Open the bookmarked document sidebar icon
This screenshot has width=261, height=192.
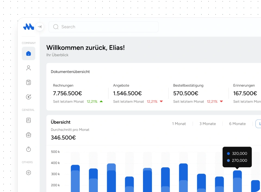(29, 82)
